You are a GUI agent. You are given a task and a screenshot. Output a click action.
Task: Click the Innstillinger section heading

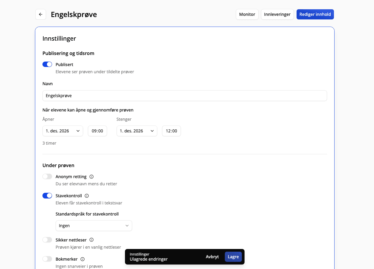[x=59, y=39]
